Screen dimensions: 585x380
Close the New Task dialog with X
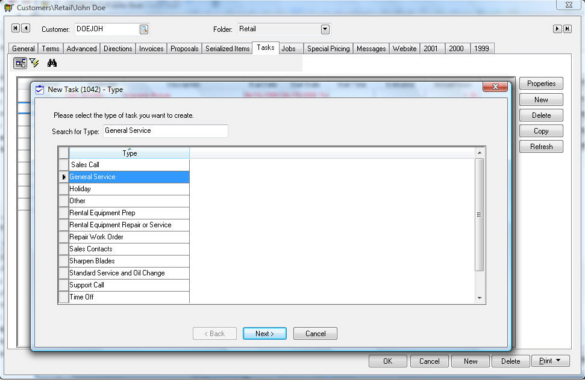point(495,87)
